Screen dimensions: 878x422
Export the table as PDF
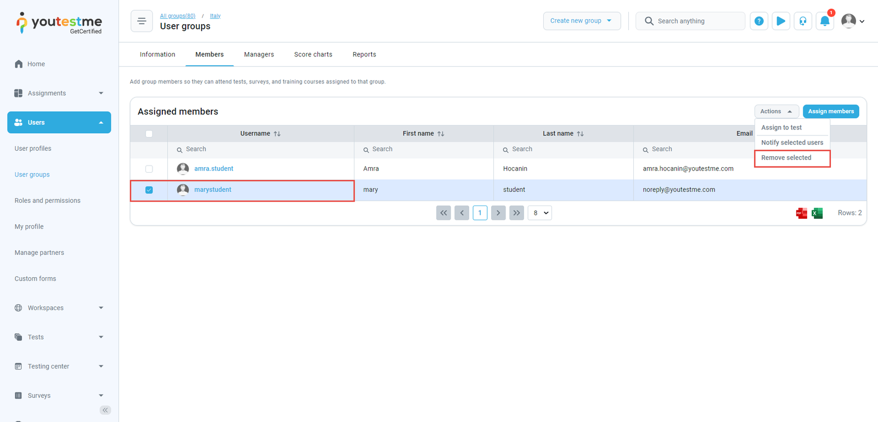click(801, 213)
